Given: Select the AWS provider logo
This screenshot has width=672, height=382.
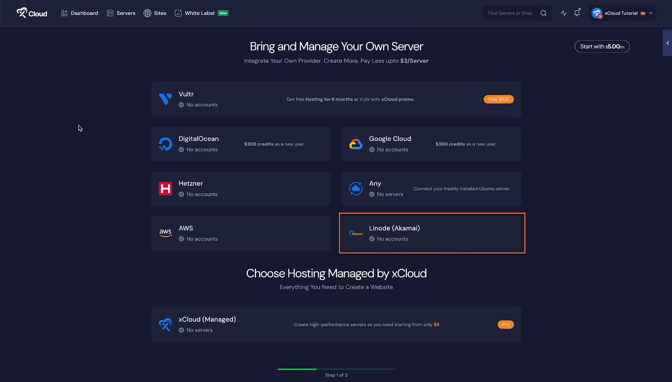Looking at the screenshot, I should point(165,233).
